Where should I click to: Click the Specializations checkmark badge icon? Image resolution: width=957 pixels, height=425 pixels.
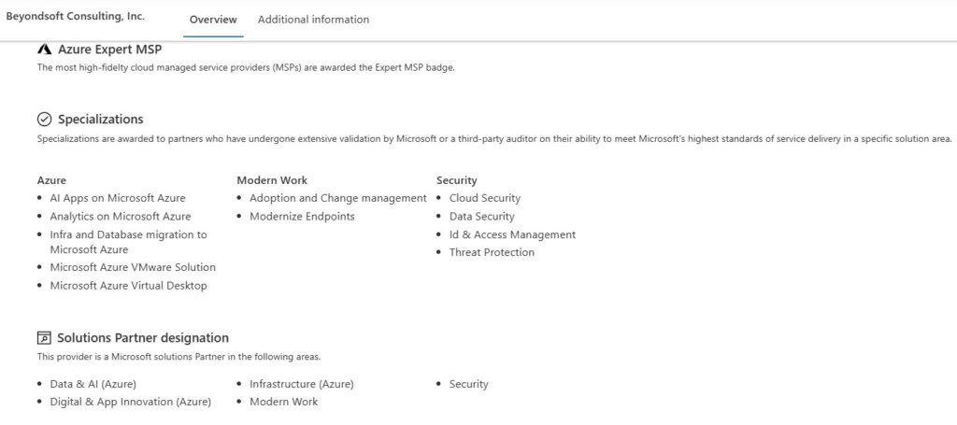coord(44,119)
